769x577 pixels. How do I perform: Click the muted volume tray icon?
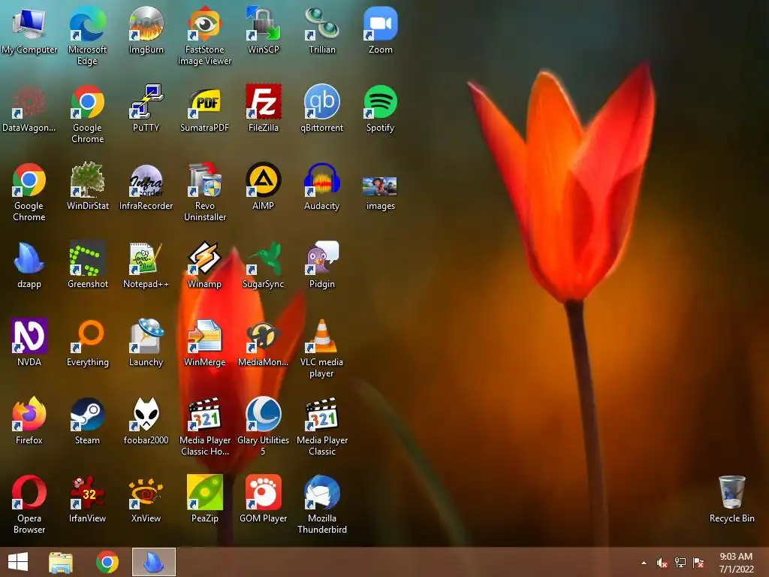[x=662, y=563]
